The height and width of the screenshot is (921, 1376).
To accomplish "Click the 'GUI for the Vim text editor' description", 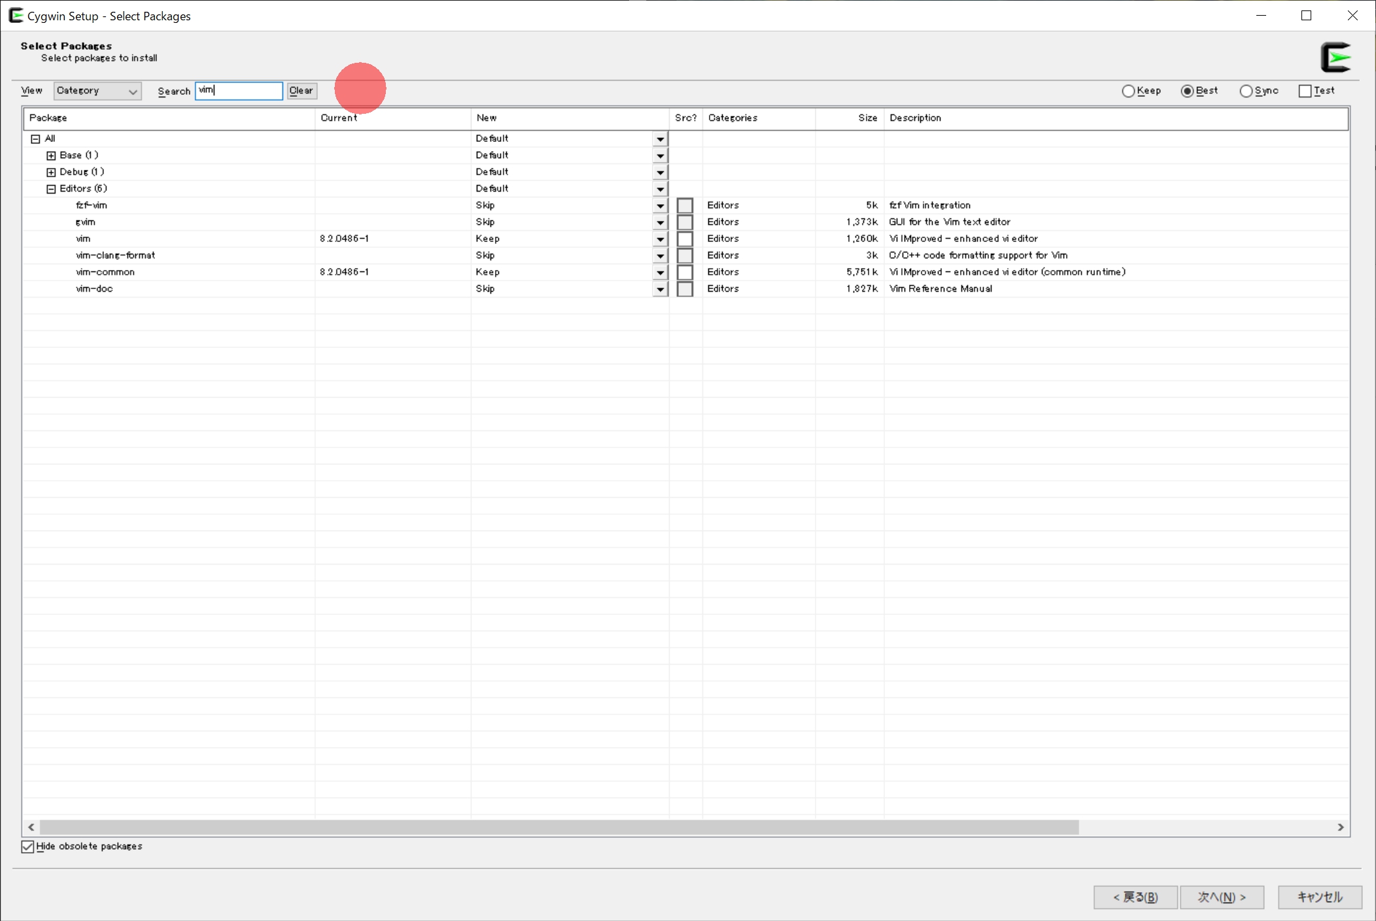I will pyautogui.click(x=950, y=222).
